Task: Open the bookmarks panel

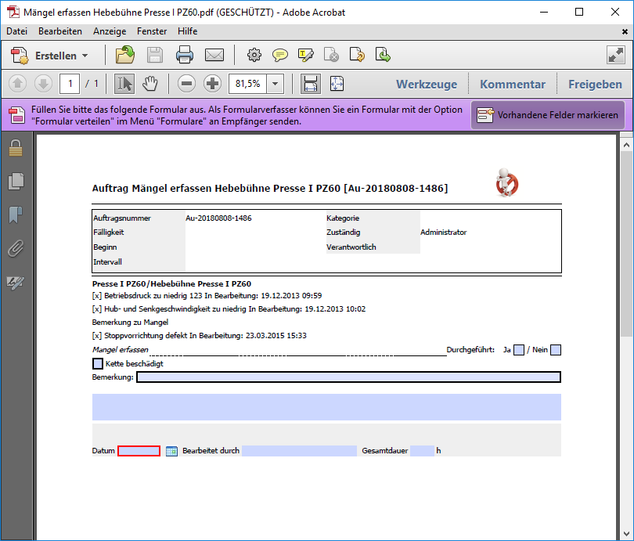Action: coord(16,215)
